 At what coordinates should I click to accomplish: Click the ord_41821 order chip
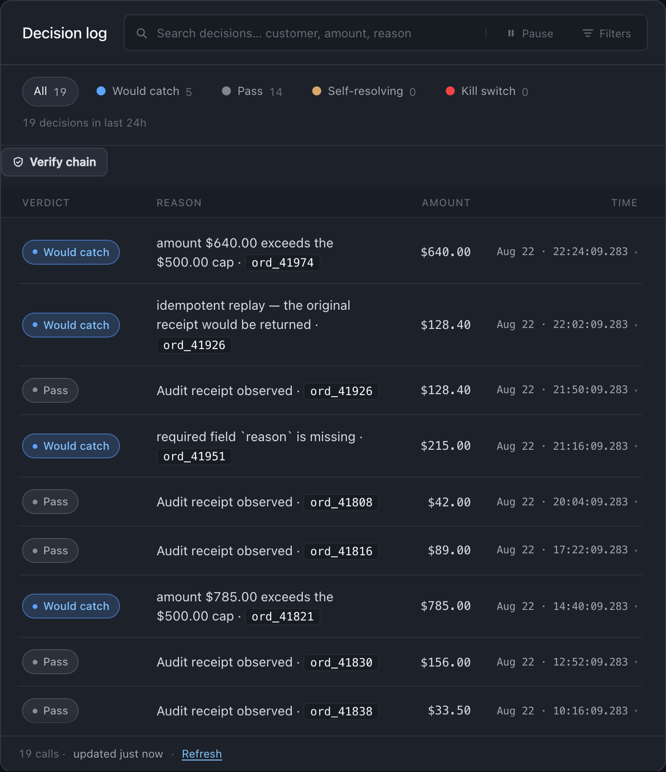(283, 617)
